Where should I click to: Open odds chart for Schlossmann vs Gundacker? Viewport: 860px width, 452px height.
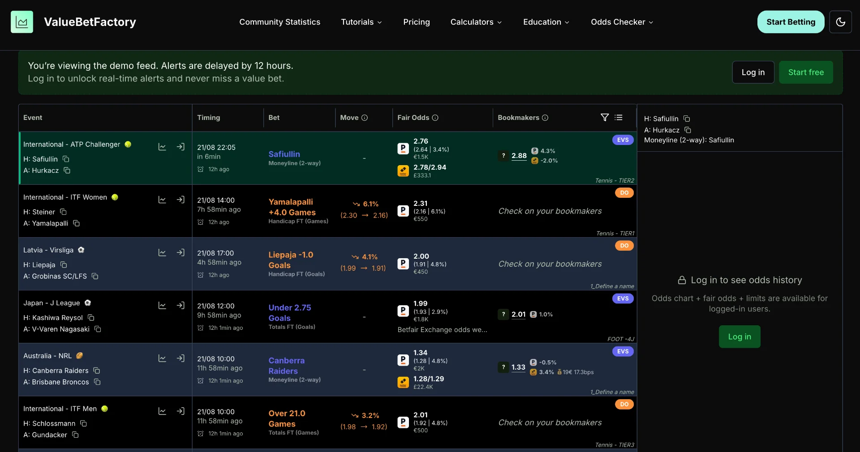pyautogui.click(x=162, y=411)
